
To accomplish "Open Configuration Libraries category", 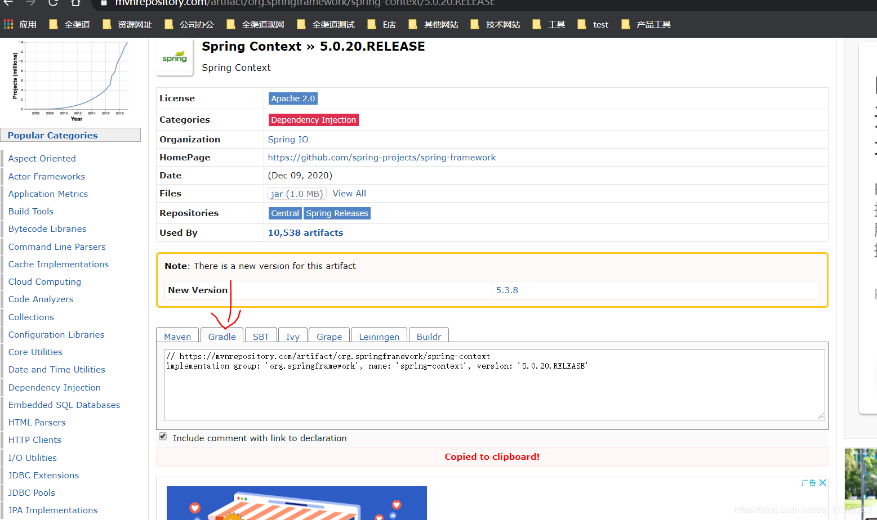I will pyautogui.click(x=56, y=335).
